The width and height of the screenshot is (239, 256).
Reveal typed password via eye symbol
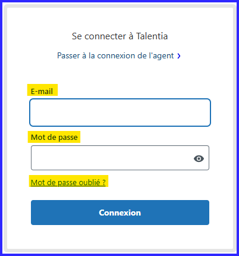(199, 158)
